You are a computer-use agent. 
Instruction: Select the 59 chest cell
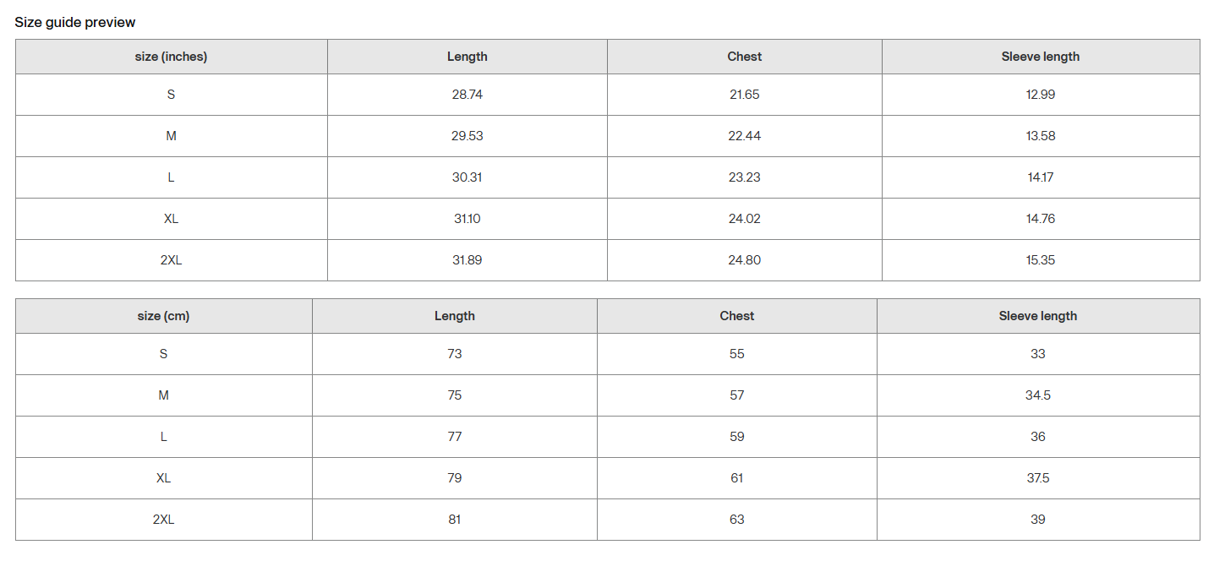pyautogui.click(x=736, y=437)
